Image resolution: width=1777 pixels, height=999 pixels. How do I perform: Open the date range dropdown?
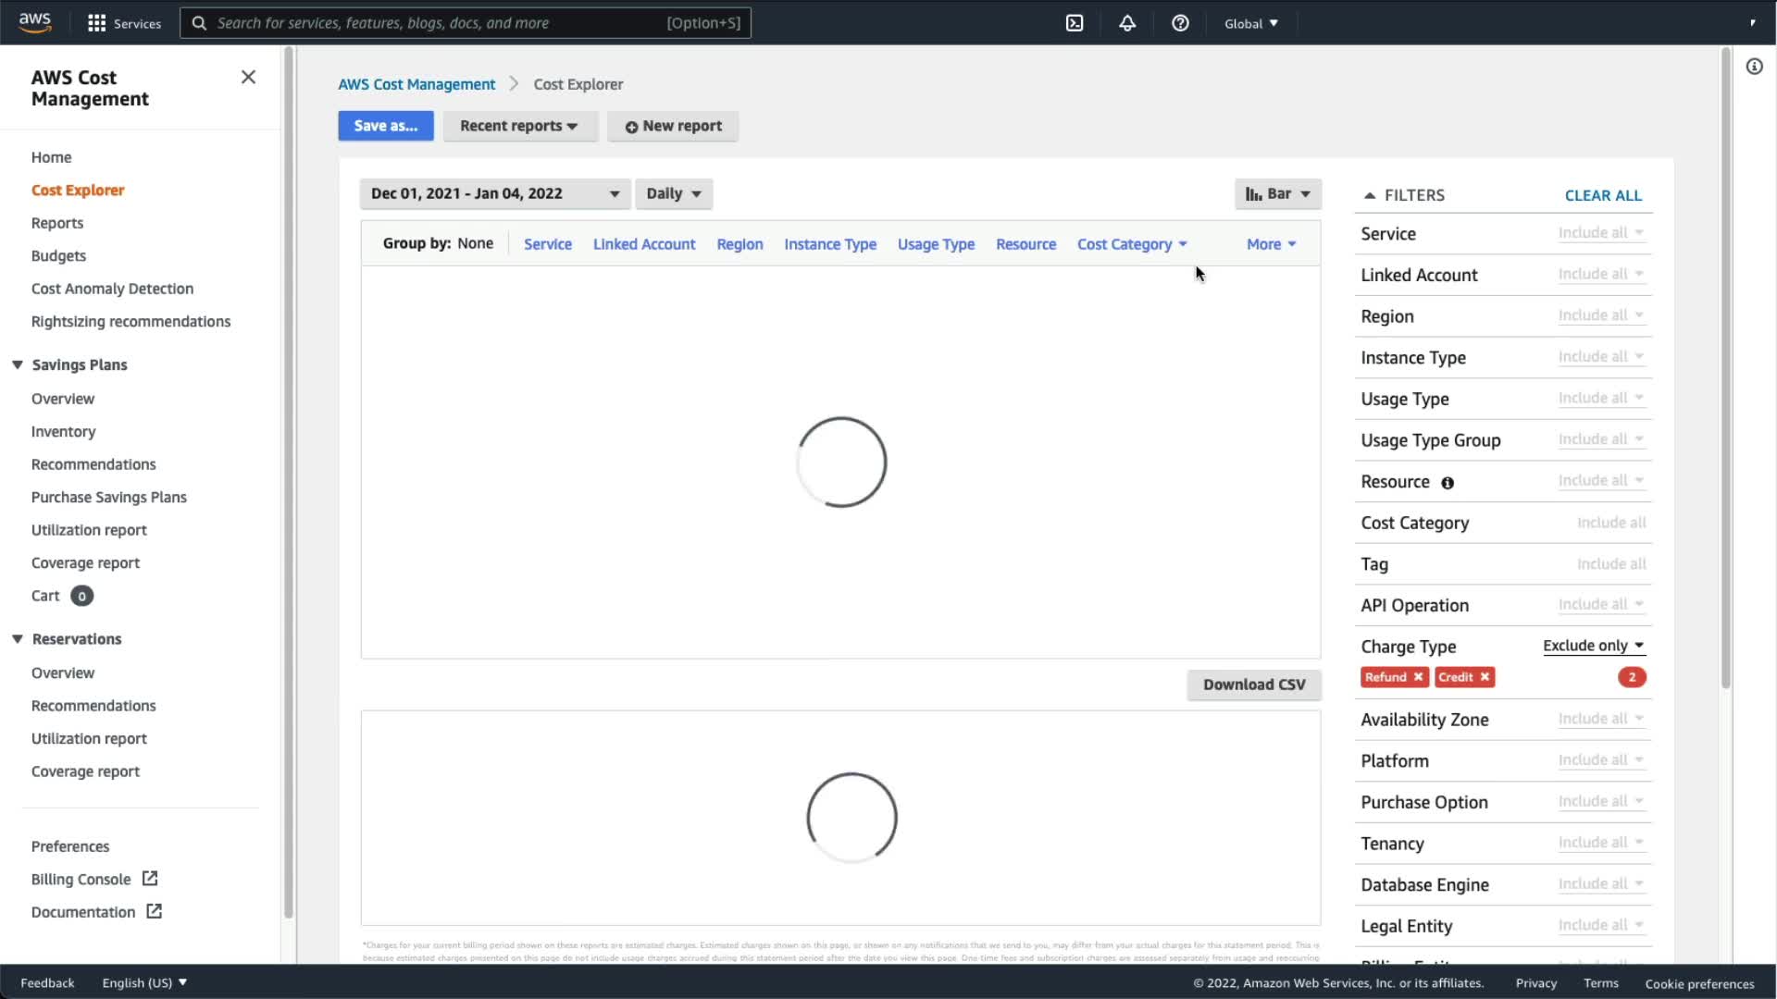point(494,193)
